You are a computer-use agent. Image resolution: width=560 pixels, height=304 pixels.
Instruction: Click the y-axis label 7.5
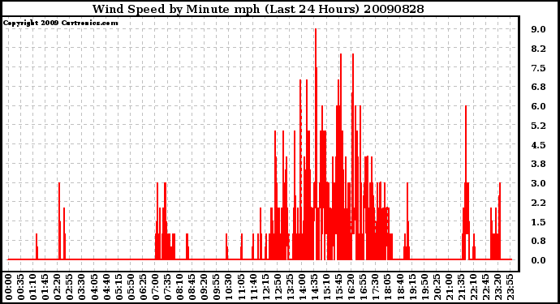[538, 68]
